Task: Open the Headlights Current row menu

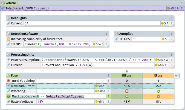Action: coord(171,23)
